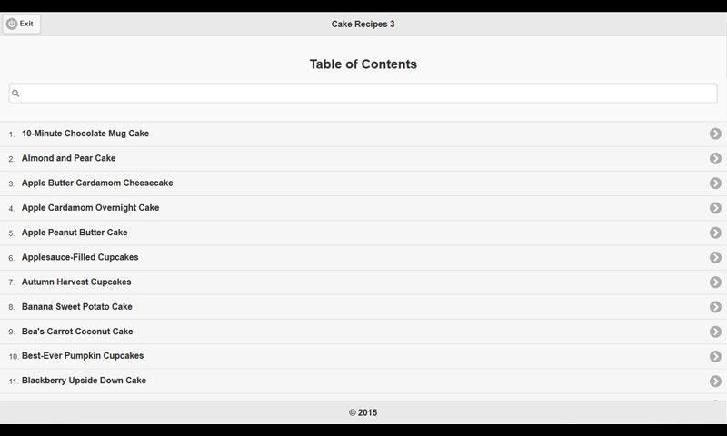Open the Best-Ever Pumpkin Cupcakes recipe
Viewport: 727px width, 436px height.
coord(83,356)
